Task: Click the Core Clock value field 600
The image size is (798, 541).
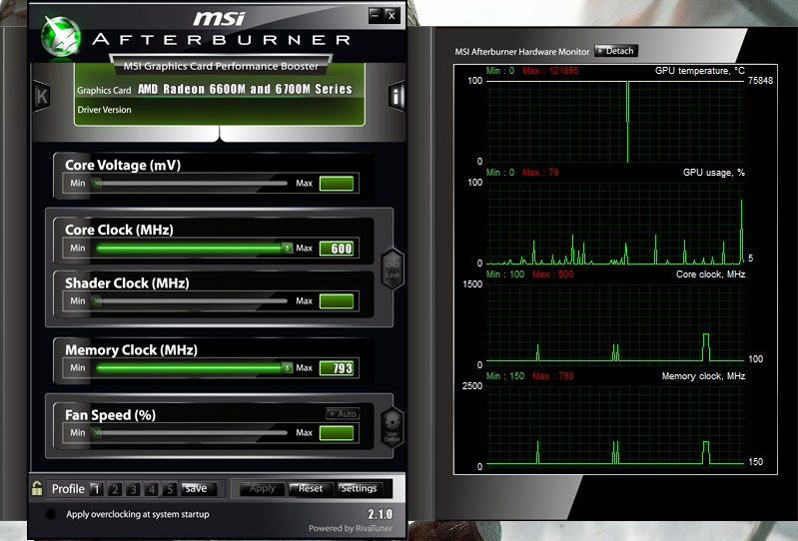Action: (337, 249)
